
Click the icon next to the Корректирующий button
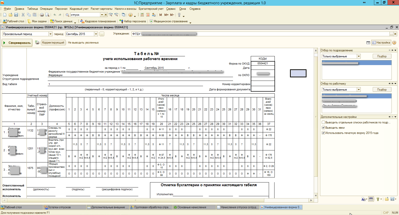[x=37, y=43]
